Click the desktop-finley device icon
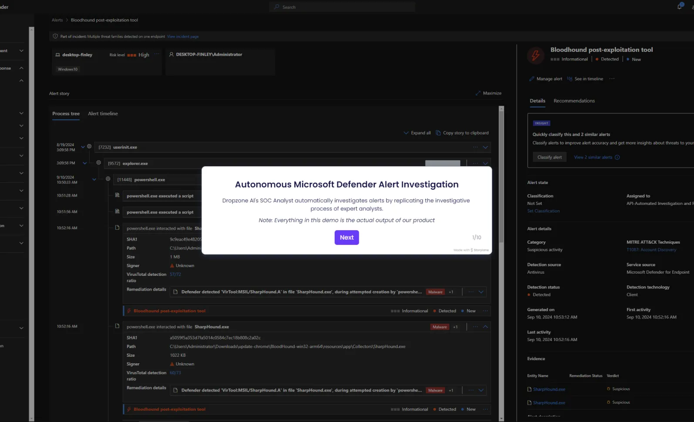Viewport: 694px width, 422px height. click(57, 55)
